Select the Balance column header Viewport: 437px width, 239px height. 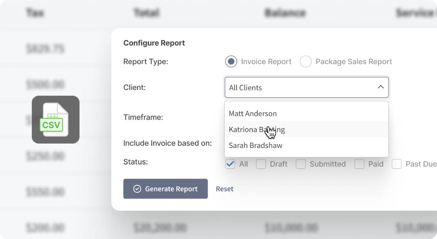click(285, 13)
